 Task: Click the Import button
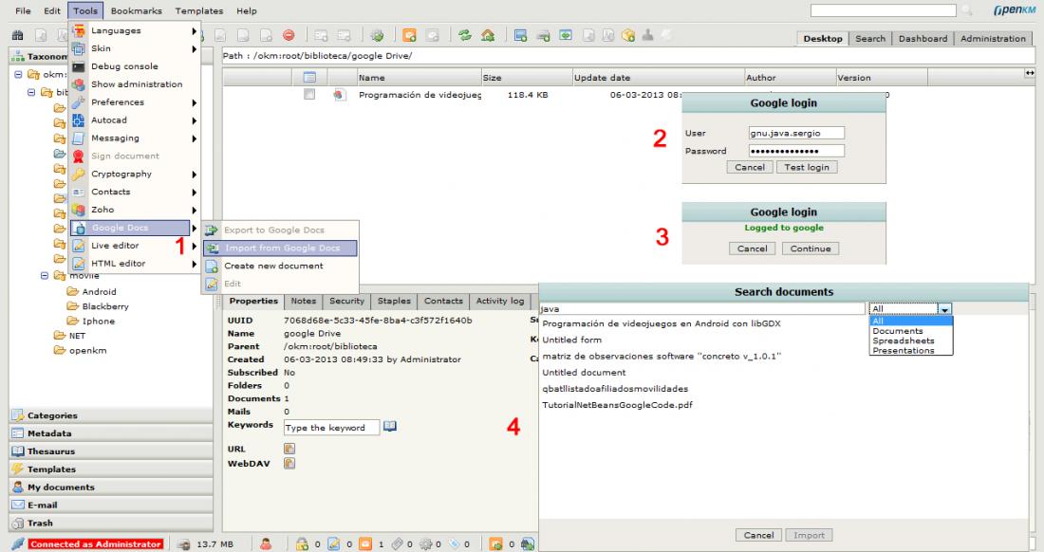[809, 535]
